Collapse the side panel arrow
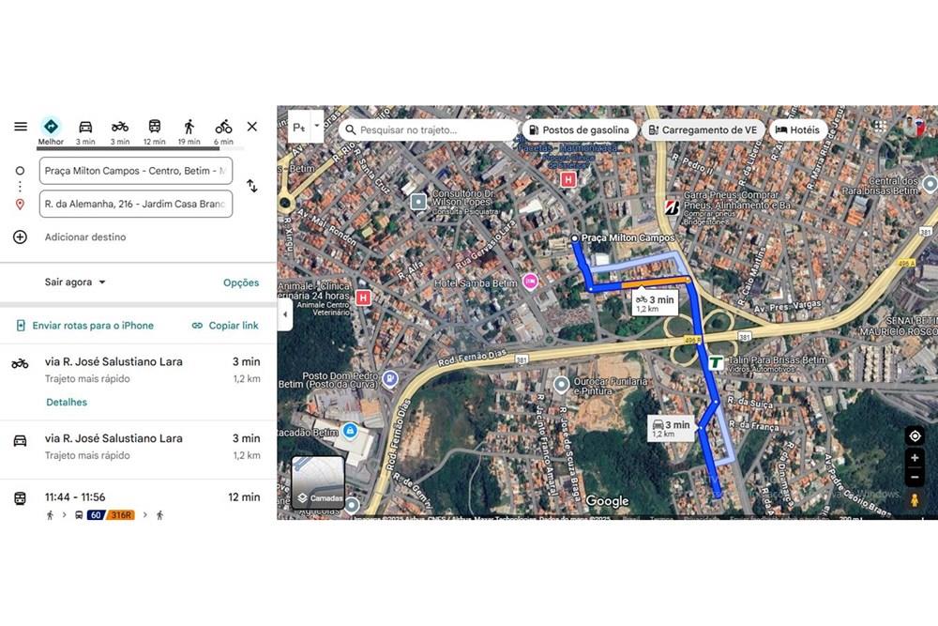Viewport: 938px width, 626px height. coord(285,314)
